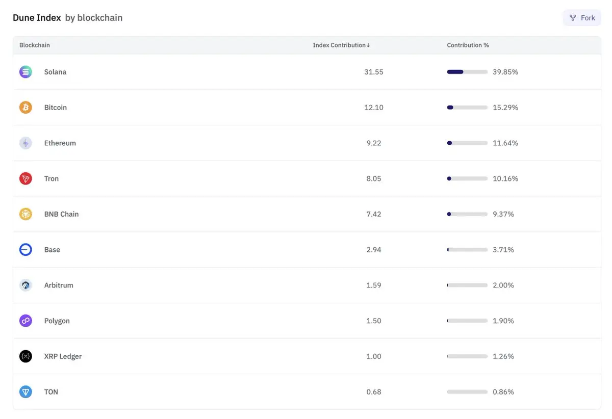Viewport: 612px width, 419px height.
Task: Click the 0.68 index contribution value
Action: point(374,392)
